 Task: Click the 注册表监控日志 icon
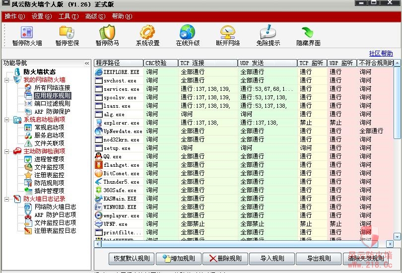(x=28, y=231)
